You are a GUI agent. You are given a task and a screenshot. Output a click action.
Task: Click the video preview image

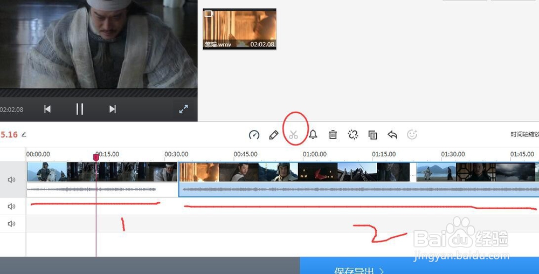[x=99, y=44]
